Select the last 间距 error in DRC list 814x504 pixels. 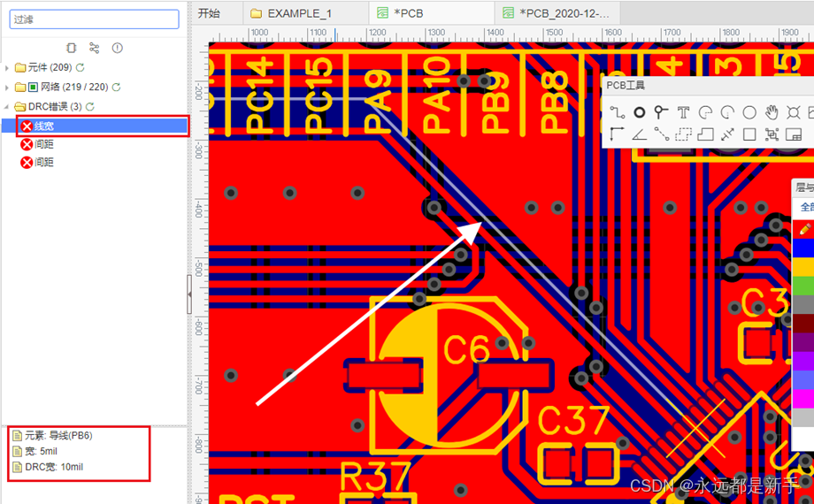37,163
